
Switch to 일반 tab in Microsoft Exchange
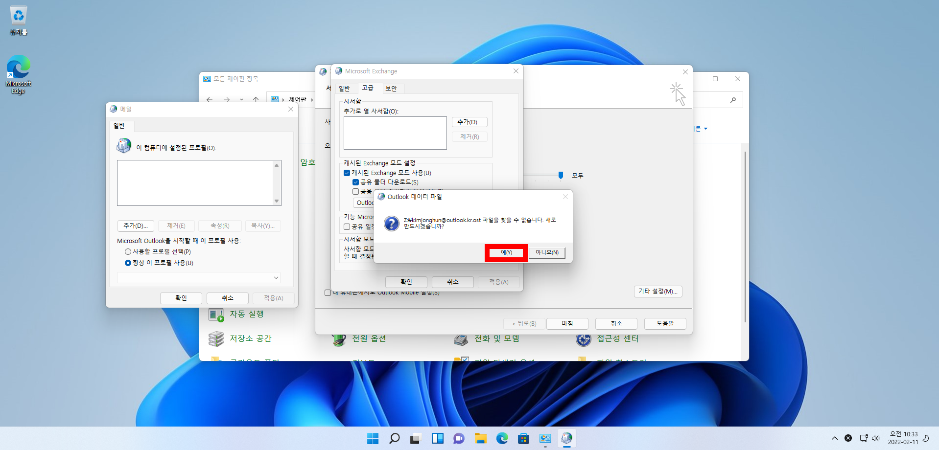[x=344, y=89]
